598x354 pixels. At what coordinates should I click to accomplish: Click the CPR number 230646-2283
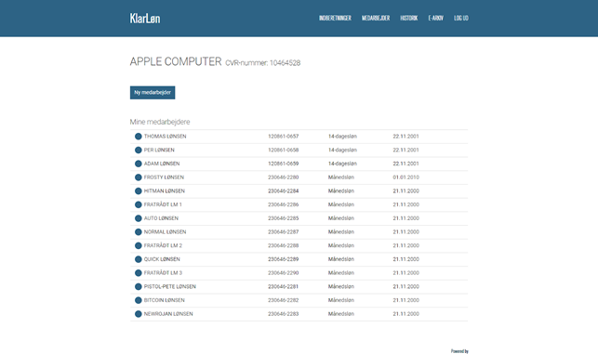284,314
